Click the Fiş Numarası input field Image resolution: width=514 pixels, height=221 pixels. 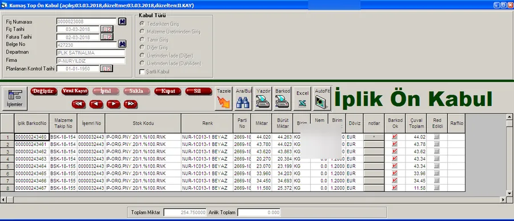(87, 22)
